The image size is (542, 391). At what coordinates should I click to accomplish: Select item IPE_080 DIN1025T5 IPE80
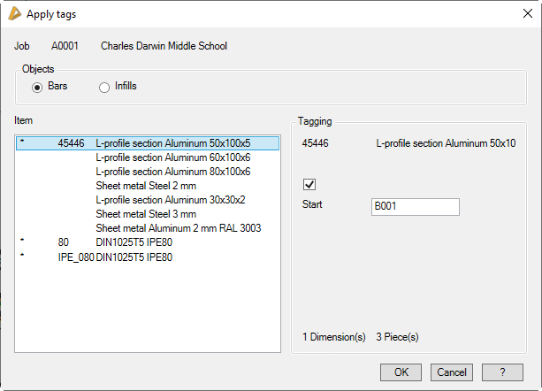click(134, 257)
